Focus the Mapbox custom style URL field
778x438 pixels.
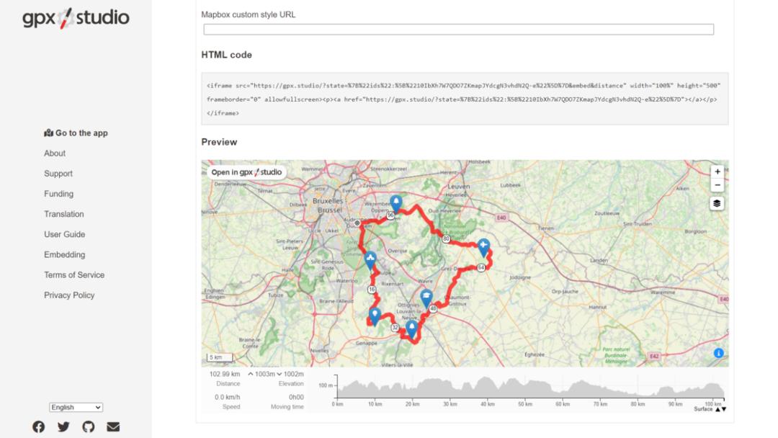[x=458, y=30]
